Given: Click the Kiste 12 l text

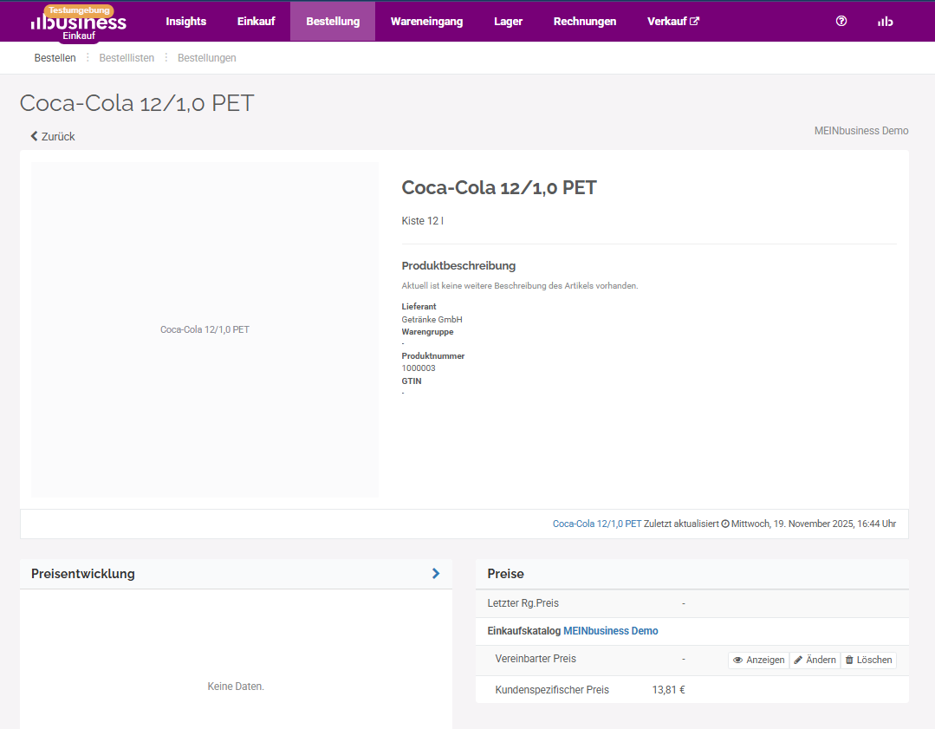Looking at the screenshot, I should coord(422,221).
